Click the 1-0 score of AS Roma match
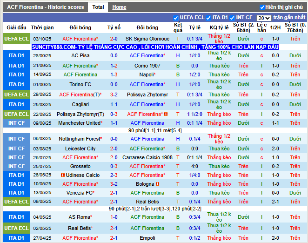 (x=114, y=217)
